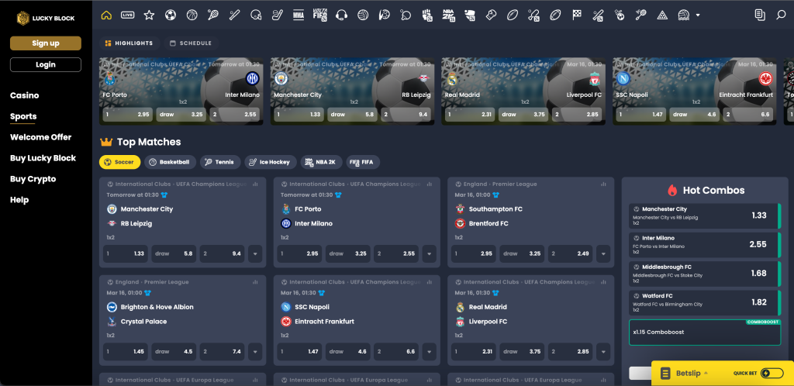794x386 pixels.
Task: Expand more markets for Southampton vs Brentford
Action: click(x=603, y=254)
